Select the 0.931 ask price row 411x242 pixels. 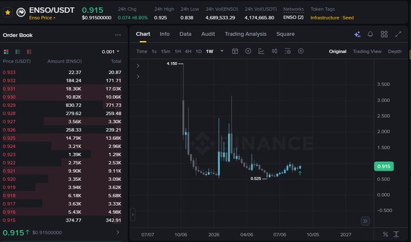point(62,89)
